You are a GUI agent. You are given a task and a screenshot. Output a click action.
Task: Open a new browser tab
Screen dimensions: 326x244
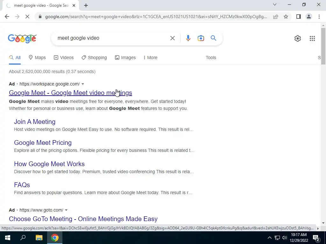86,6
